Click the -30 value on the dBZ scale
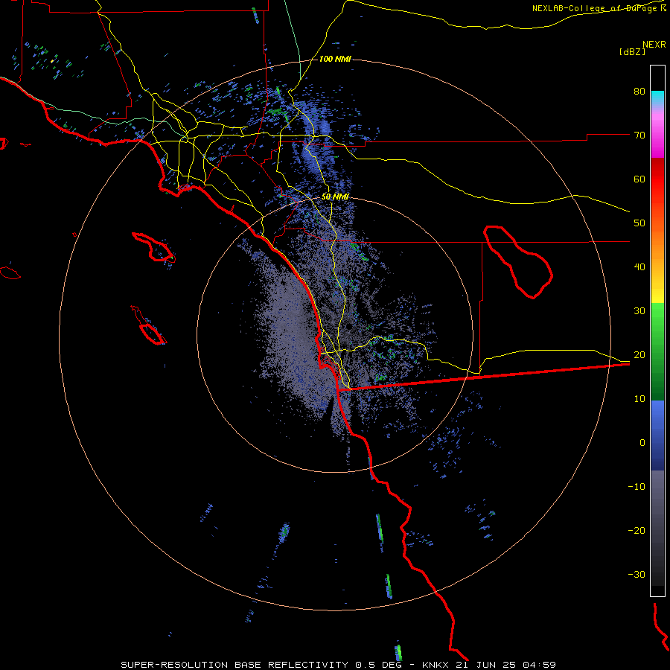Viewport: 670px width, 670px height. (x=636, y=574)
